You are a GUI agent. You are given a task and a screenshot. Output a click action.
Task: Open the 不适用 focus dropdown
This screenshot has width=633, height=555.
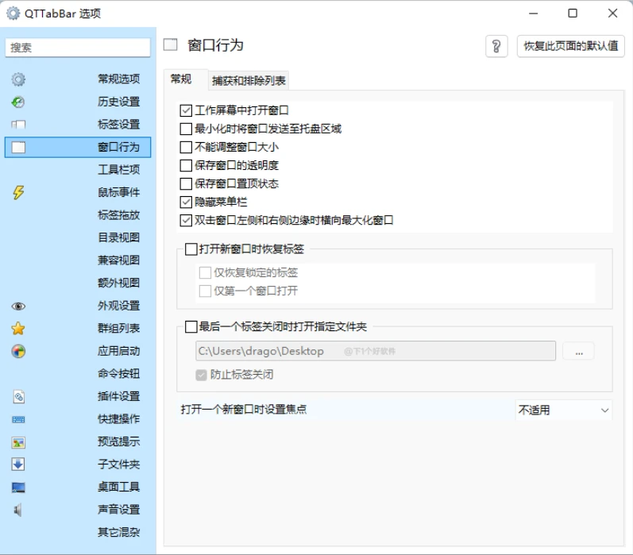[563, 410]
